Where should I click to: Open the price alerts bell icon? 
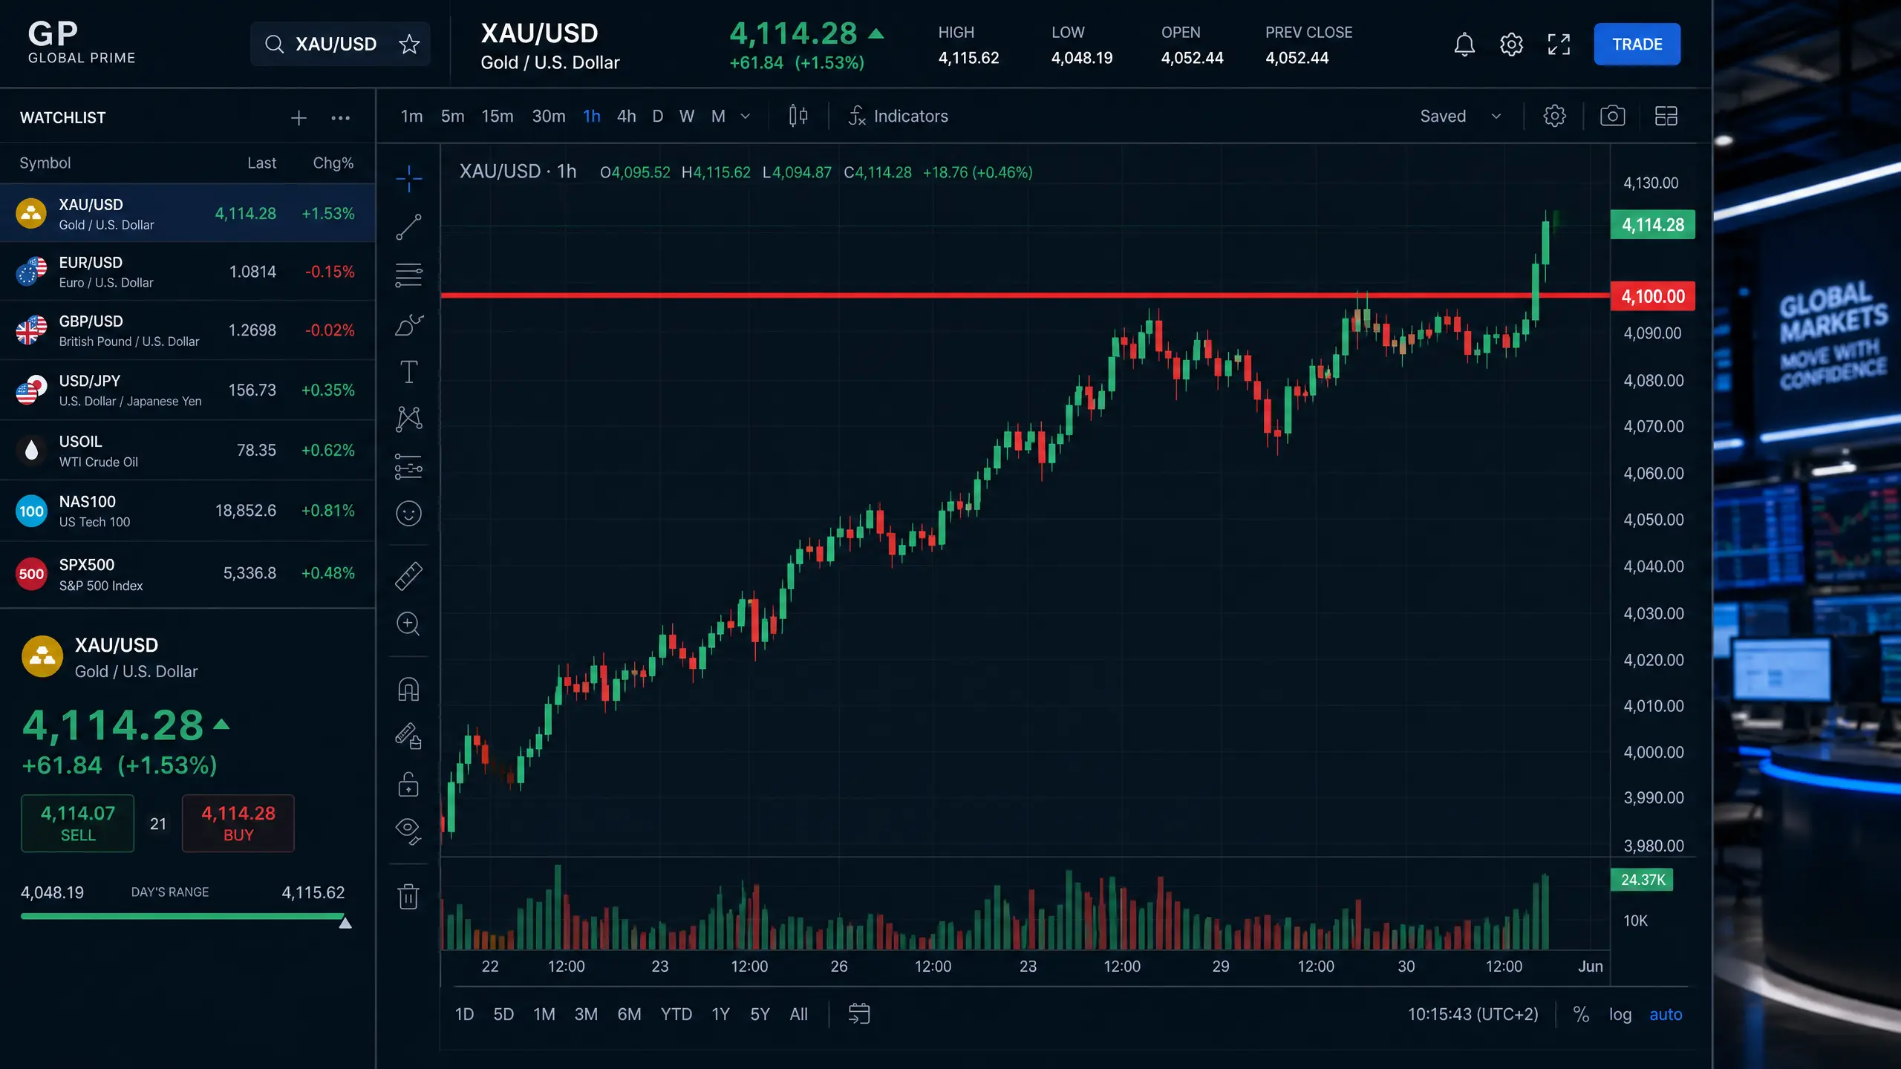pos(1464,45)
